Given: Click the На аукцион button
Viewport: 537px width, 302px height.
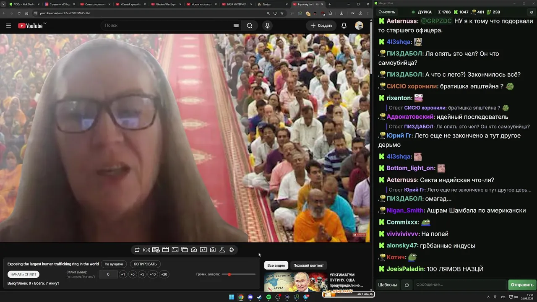Looking at the screenshot, I should pos(114,264).
